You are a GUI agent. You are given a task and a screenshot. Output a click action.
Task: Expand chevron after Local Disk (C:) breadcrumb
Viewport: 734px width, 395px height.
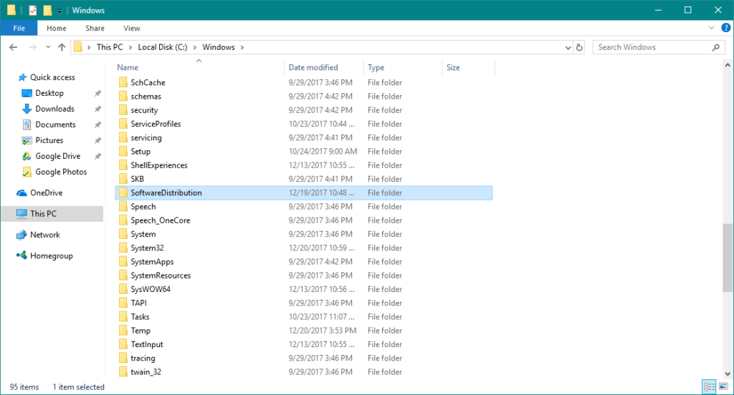[195, 47]
